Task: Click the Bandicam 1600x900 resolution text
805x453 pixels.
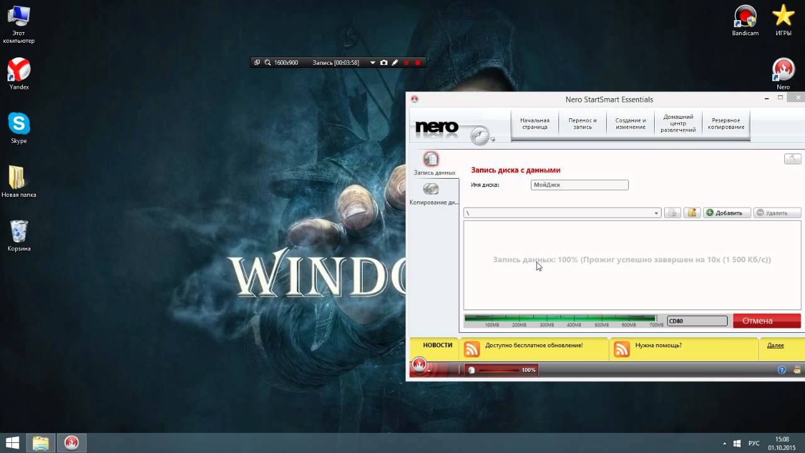Action: tap(286, 62)
